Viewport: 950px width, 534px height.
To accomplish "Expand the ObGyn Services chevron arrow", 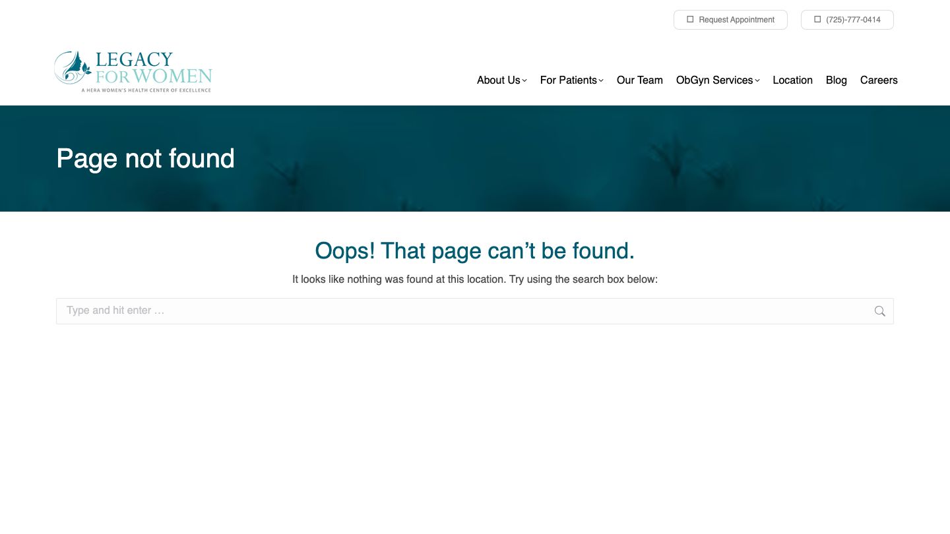I will coord(757,80).
